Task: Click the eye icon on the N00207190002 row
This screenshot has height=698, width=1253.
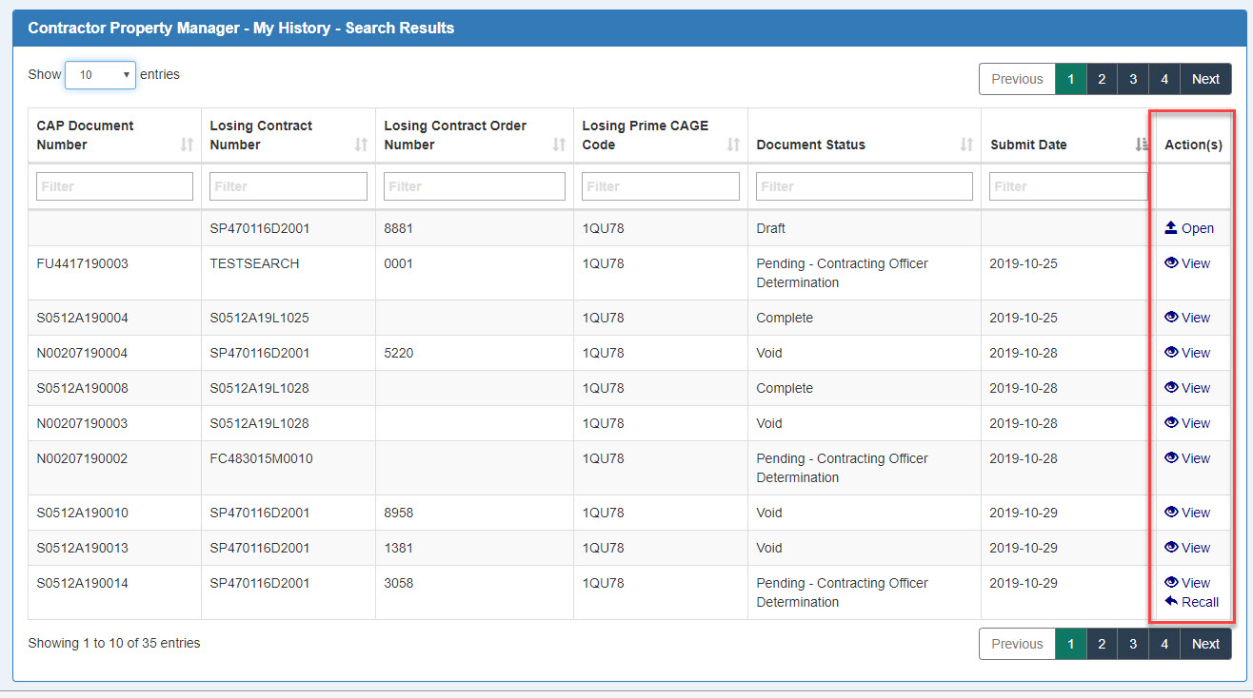Action: coord(1171,458)
